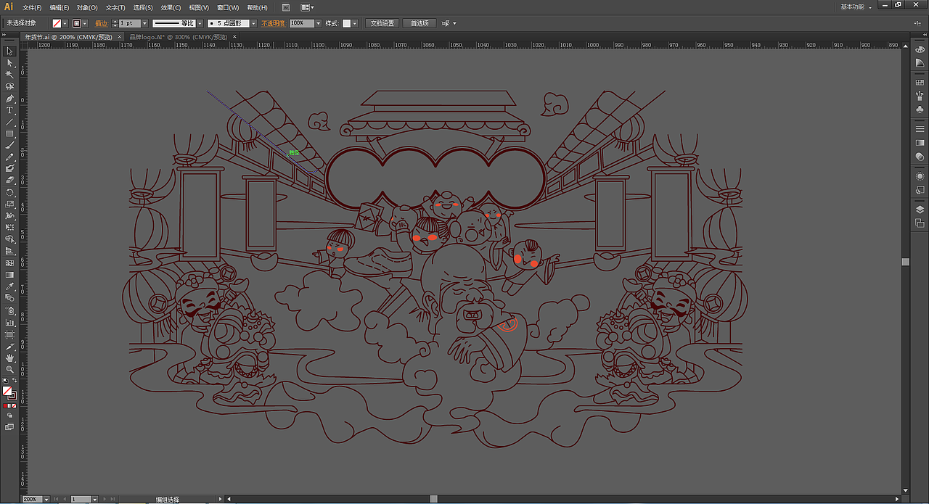Viewport: 929px width, 504px height.
Task: Open the 样式 graphic style dropdown
Action: [x=356, y=23]
